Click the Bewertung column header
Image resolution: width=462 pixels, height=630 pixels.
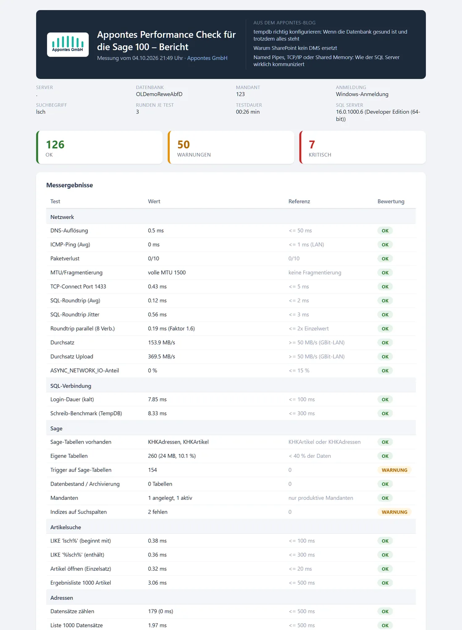pyautogui.click(x=391, y=202)
